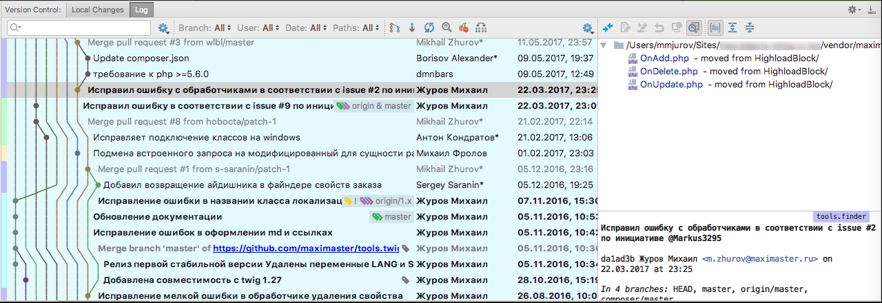
Task: Click the Show Diff arrows icon
Action: coord(608,28)
